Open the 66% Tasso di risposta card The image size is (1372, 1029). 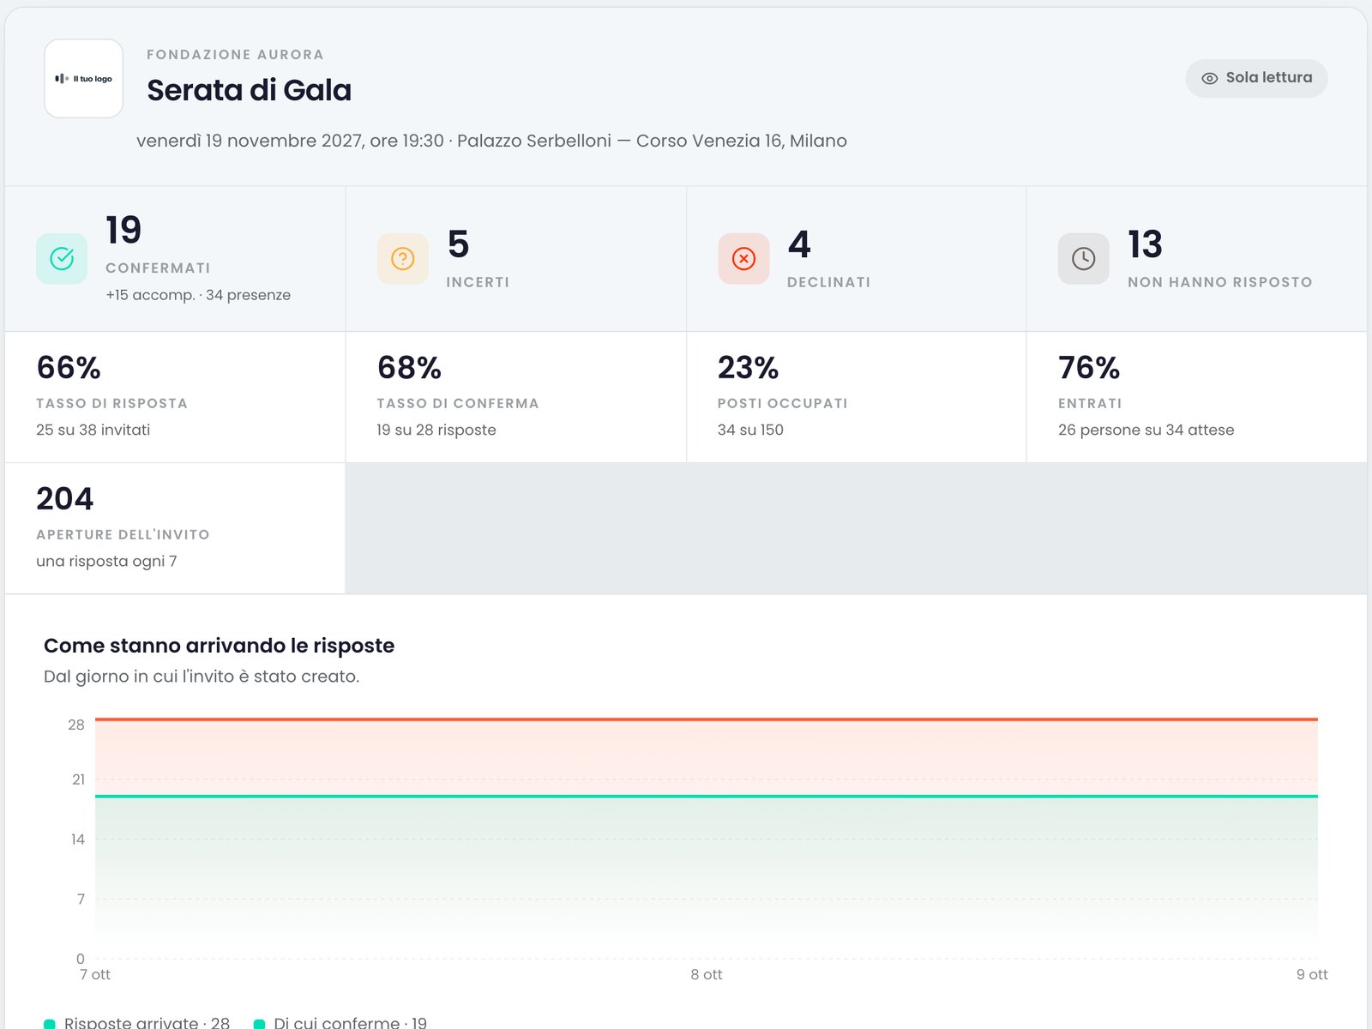[175, 397]
